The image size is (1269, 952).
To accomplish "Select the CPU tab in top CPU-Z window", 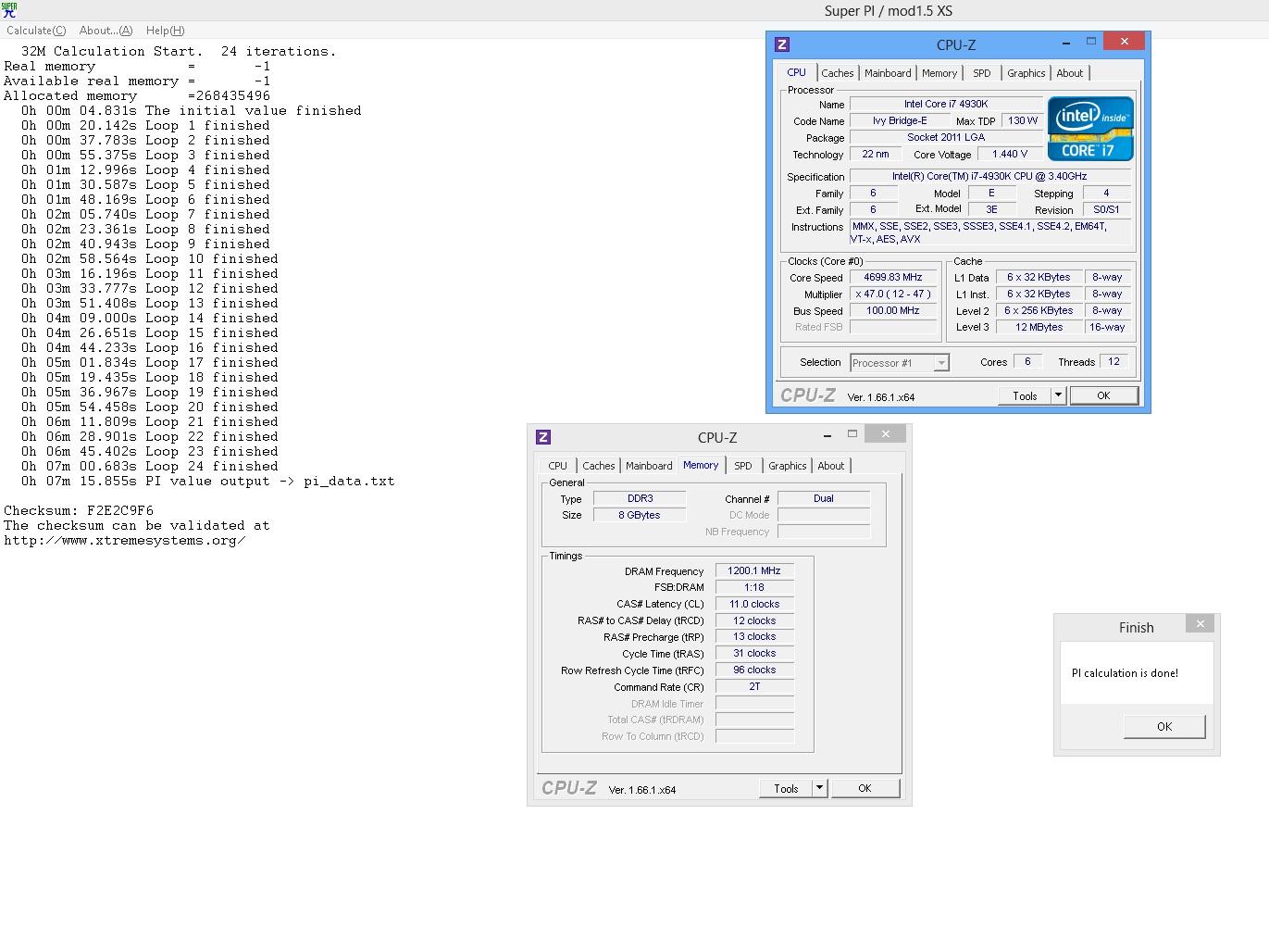I will 796,72.
